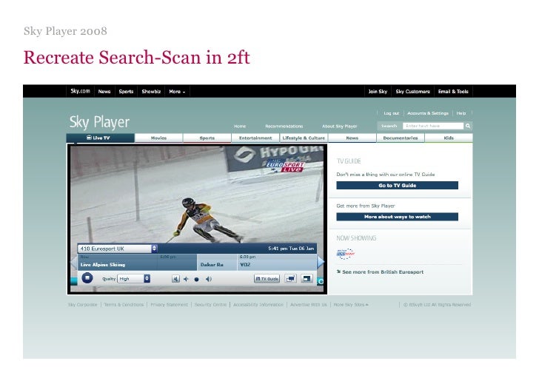Open the Entertainment tab
The height and width of the screenshot is (381, 539).
pyautogui.click(x=255, y=138)
